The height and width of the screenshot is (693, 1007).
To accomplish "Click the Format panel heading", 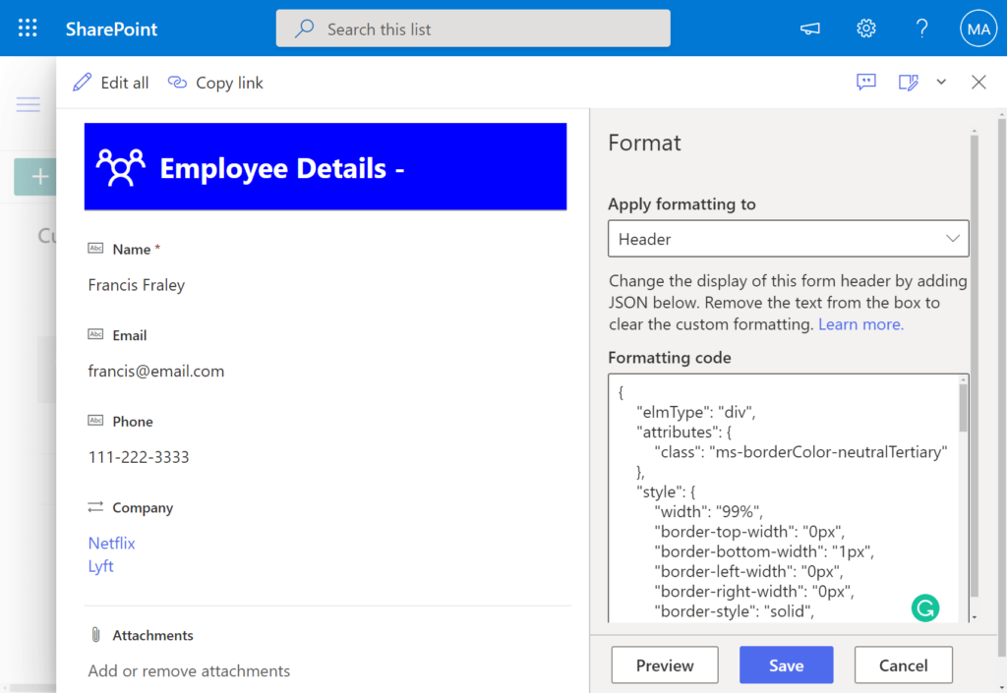I will click(x=644, y=143).
